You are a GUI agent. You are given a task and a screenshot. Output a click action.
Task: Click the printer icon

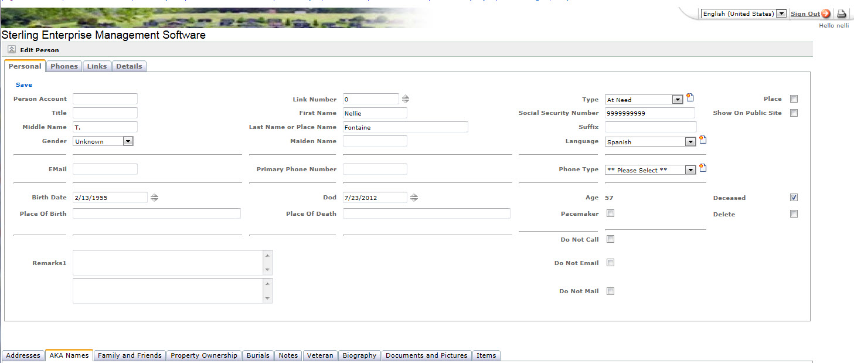pos(842,13)
